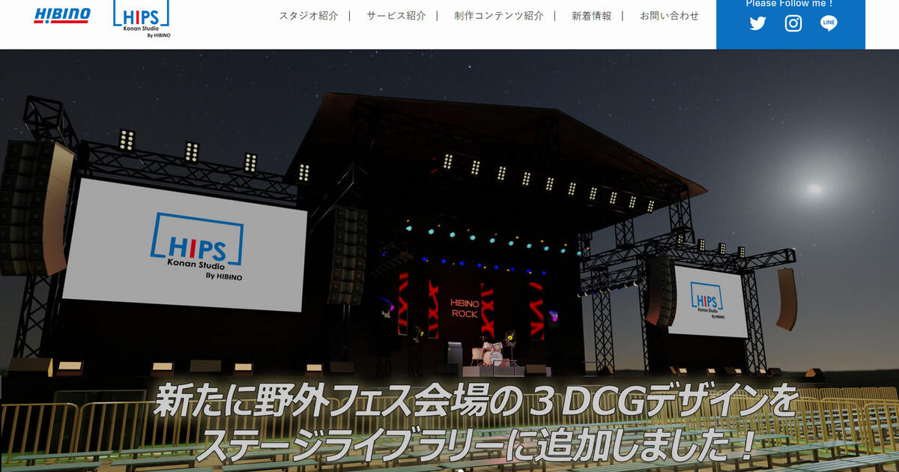Select 制作コンテンツ紹介 from the top menu

coord(499,16)
